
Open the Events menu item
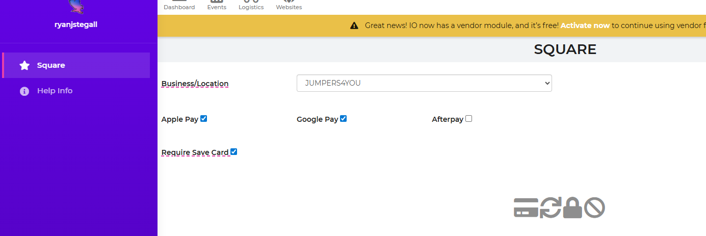coord(217,6)
